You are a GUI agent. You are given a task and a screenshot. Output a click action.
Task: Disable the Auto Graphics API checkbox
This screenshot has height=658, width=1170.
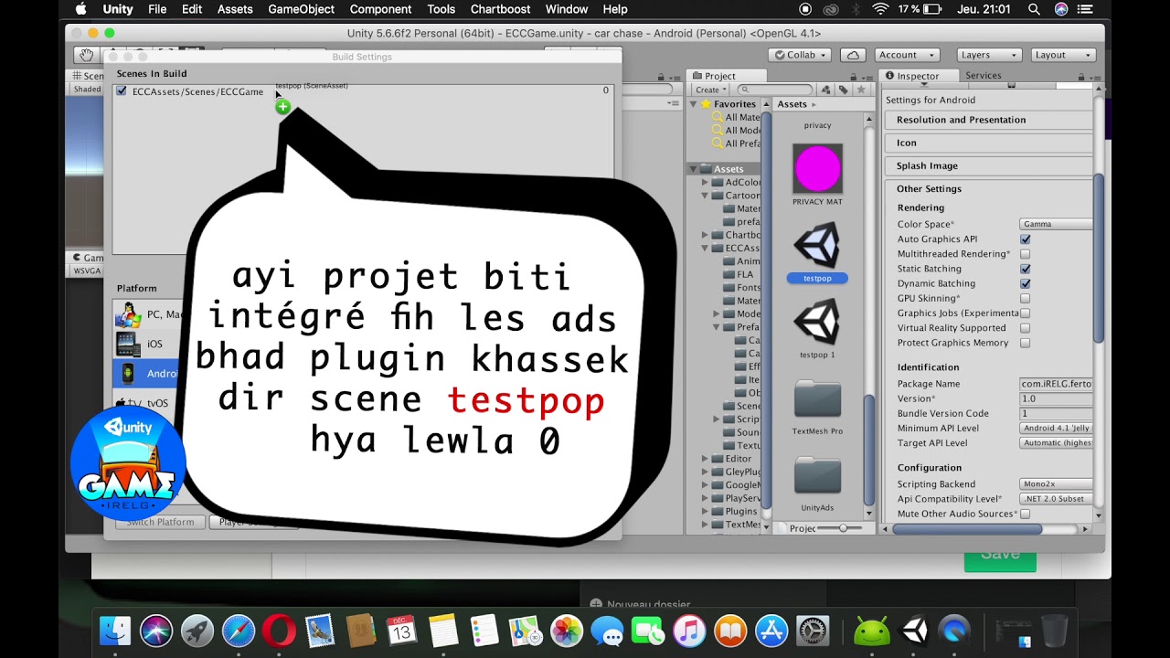1025,239
